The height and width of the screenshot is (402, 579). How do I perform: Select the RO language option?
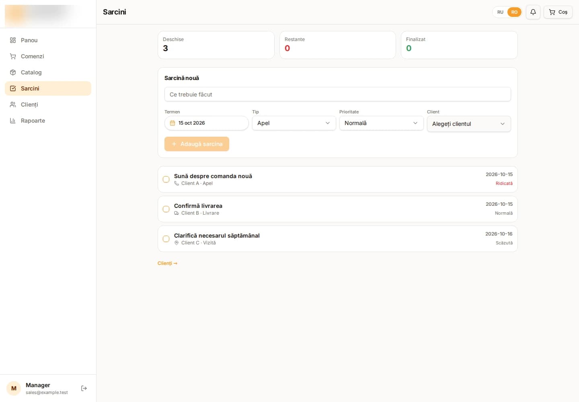[514, 12]
